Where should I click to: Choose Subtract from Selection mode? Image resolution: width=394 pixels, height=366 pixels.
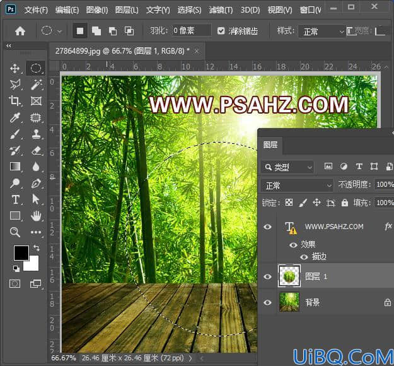[113, 31]
